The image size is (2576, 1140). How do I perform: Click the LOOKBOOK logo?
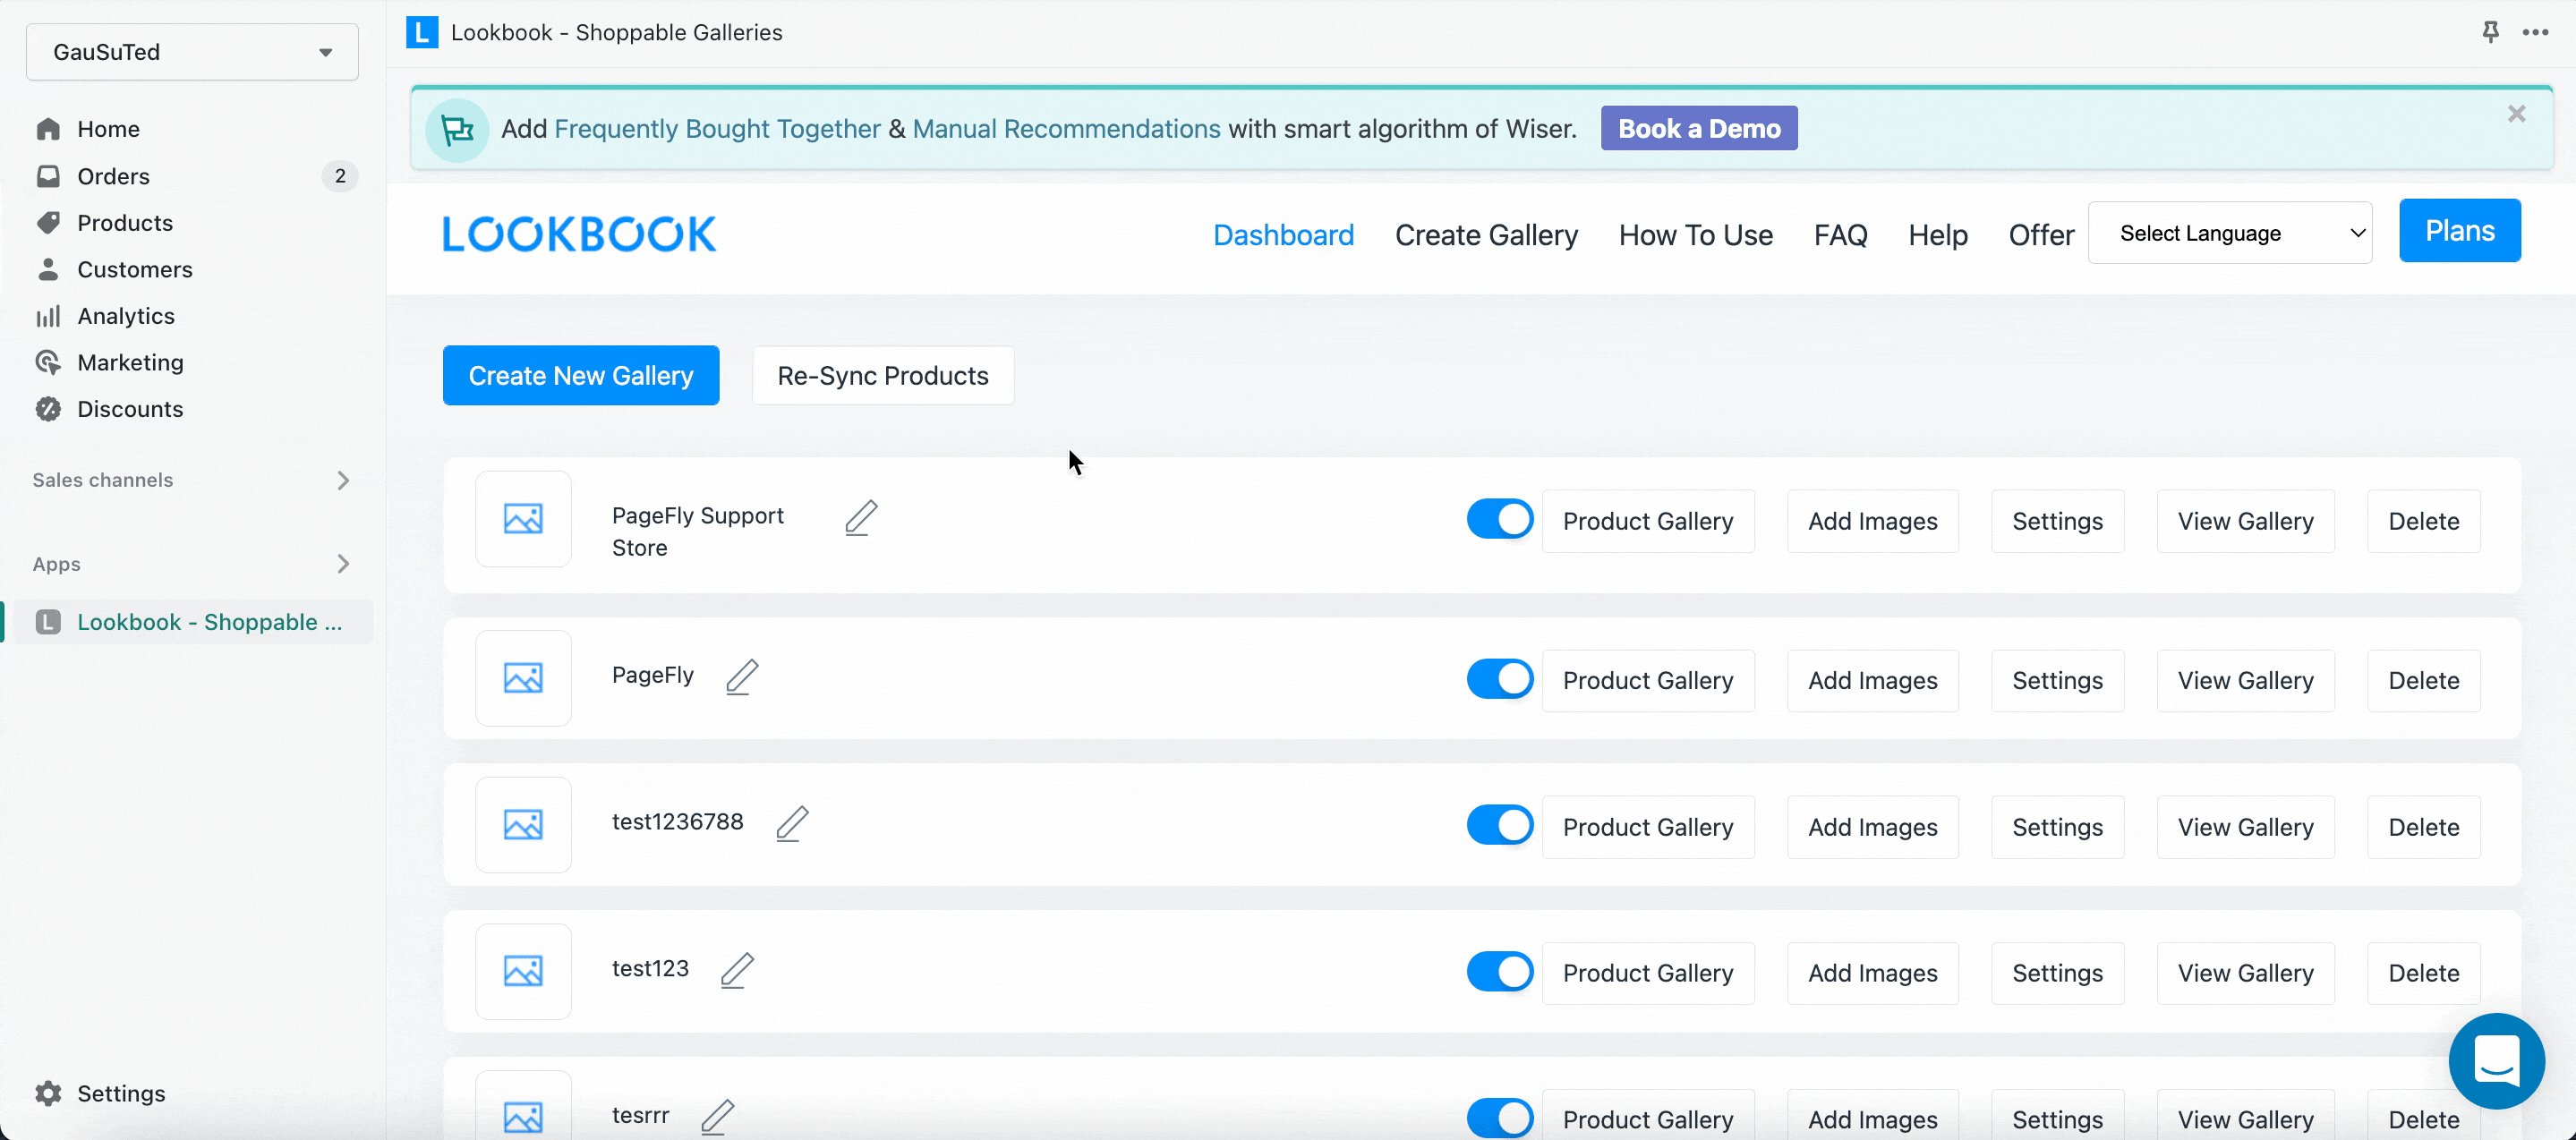579,234
